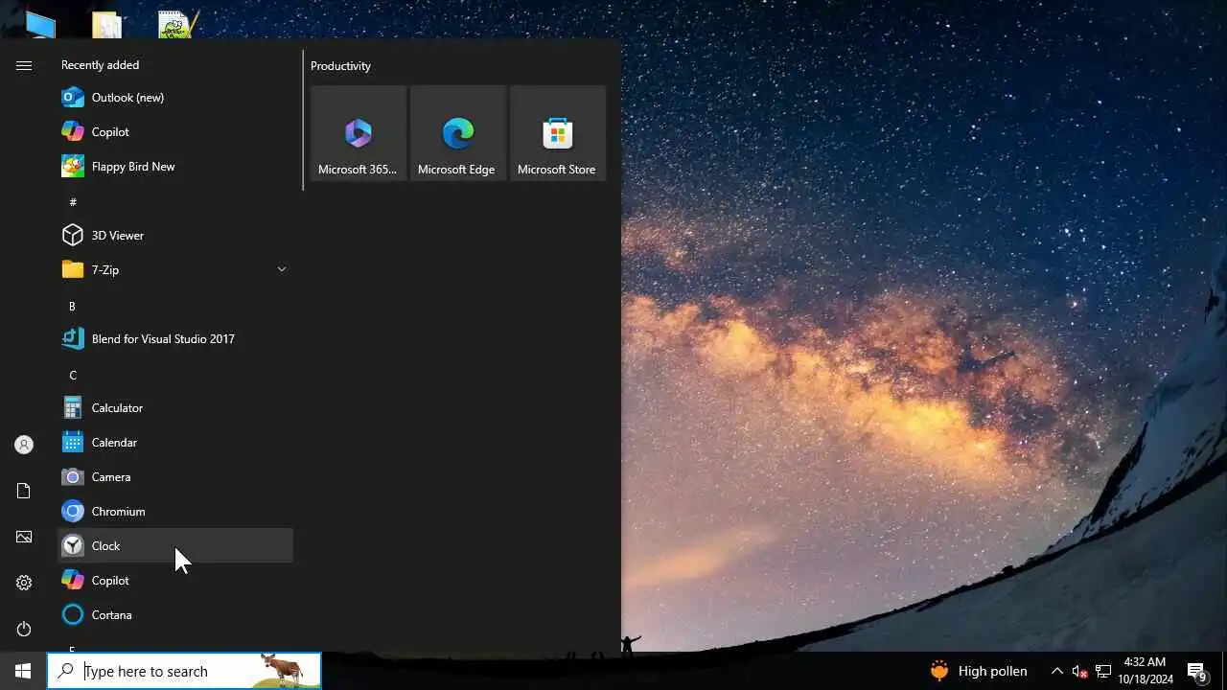Open the Microsoft Edge tile
Image resolution: width=1227 pixels, height=690 pixels.
pos(458,133)
